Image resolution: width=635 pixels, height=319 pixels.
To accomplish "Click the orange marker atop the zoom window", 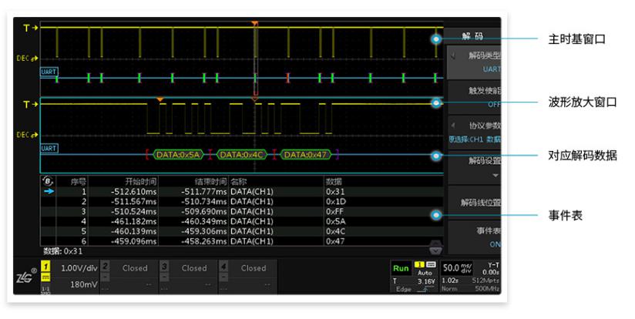I will 160,99.
